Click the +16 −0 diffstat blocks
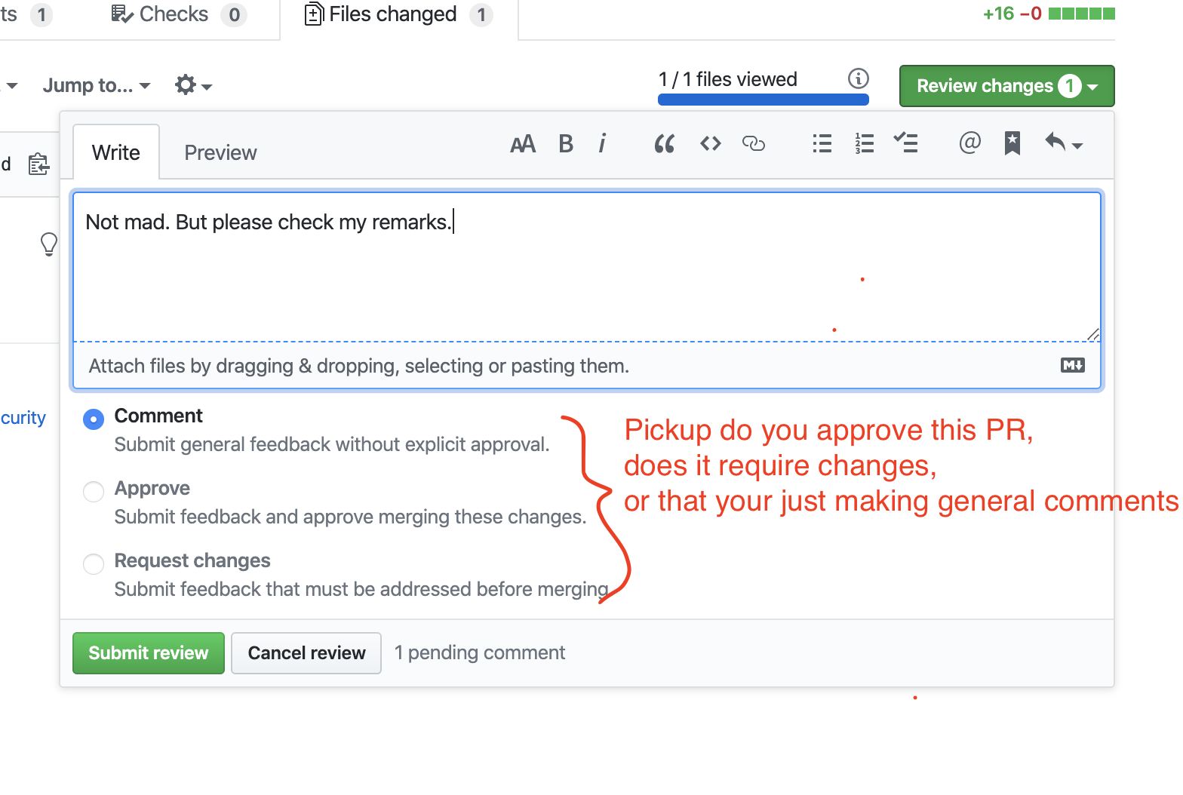This screenshot has width=1183, height=795. point(1081,14)
